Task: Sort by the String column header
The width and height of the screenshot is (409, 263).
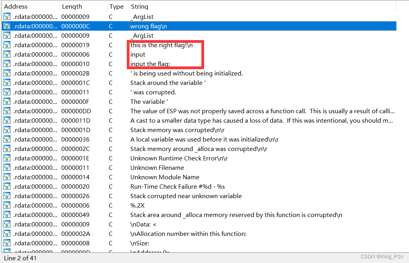Action: point(140,7)
